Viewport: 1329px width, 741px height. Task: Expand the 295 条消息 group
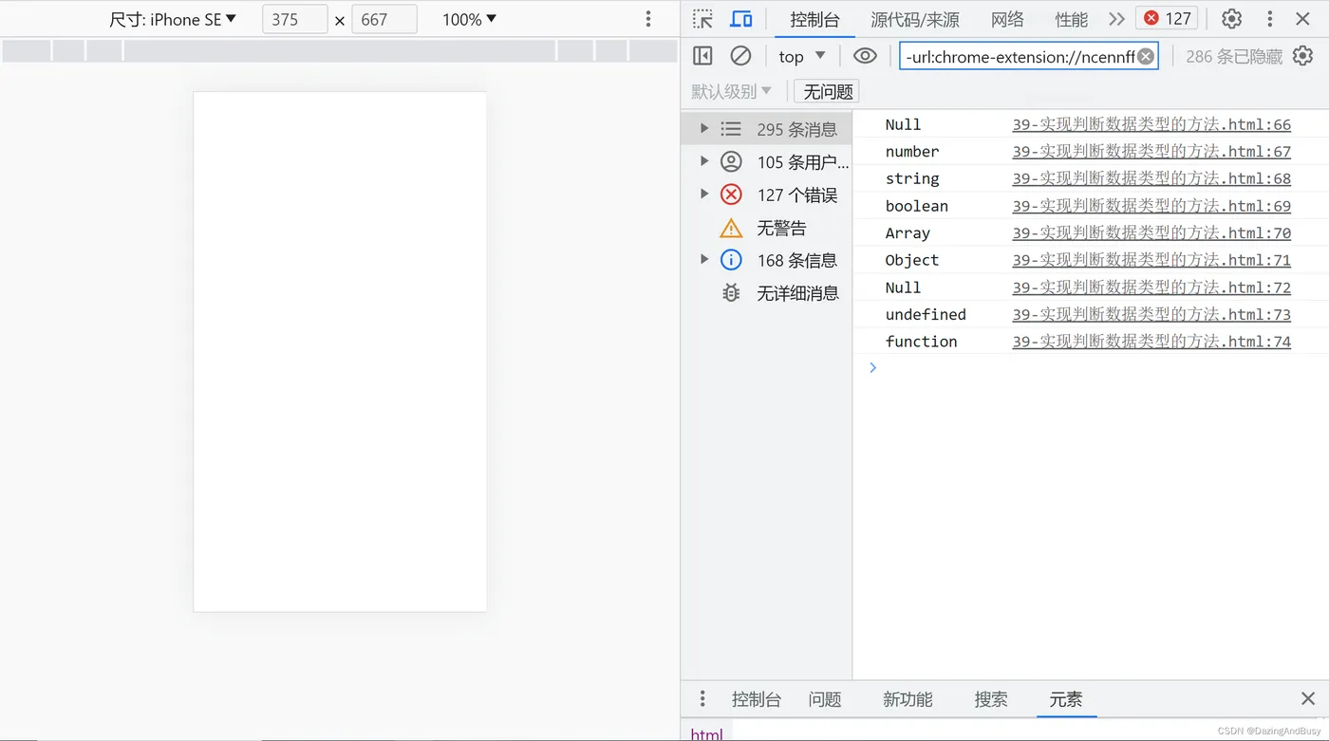click(704, 128)
